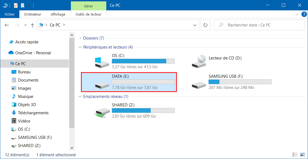The width and height of the screenshot is (308, 159).
Task: Collapse Périphériques et lecteurs section
Action: [80, 47]
